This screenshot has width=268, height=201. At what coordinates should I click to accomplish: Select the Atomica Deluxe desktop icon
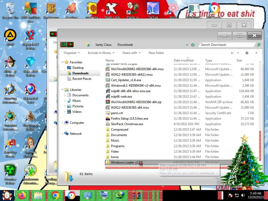(x=10, y=174)
